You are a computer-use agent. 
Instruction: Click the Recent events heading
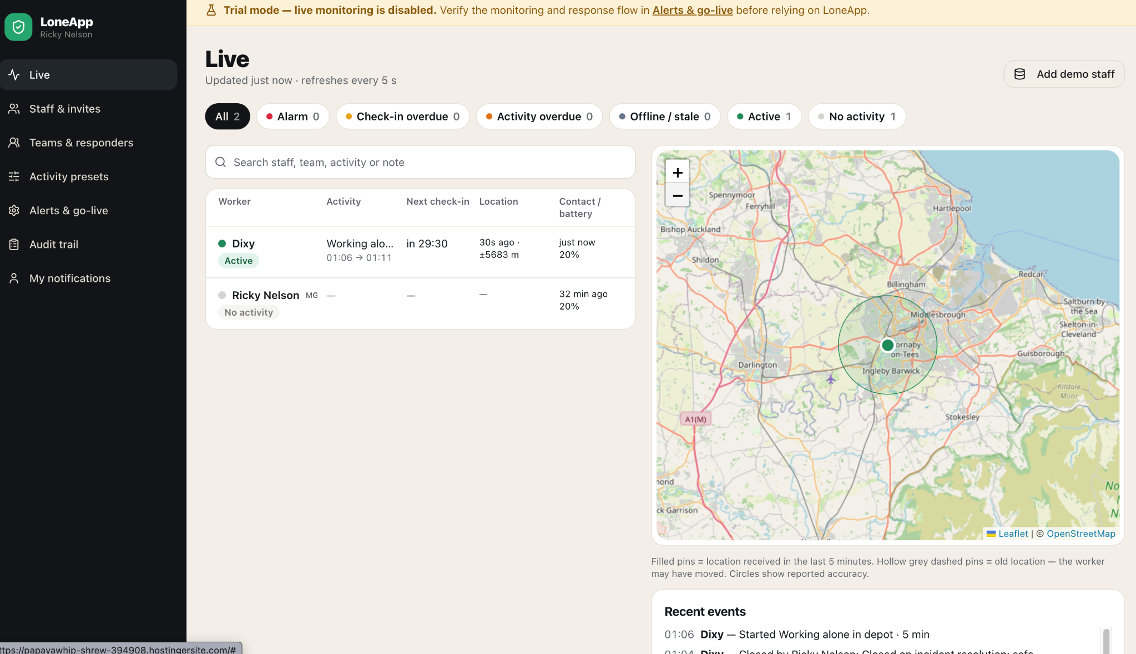point(705,611)
